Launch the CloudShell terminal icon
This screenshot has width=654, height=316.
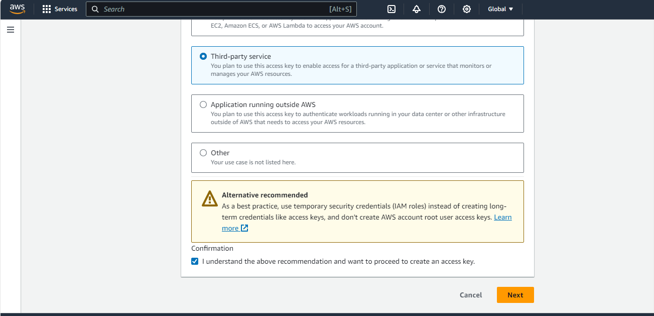pyautogui.click(x=391, y=9)
